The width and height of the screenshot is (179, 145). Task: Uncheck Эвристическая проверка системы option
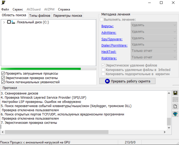3,78
